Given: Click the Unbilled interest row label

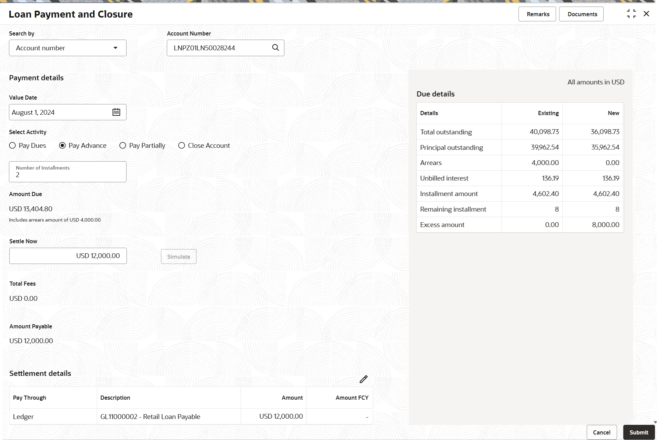Looking at the screenshot, I should [444, 178].
